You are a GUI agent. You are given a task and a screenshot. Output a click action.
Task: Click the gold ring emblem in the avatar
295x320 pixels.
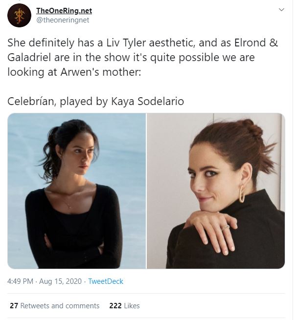click(x=20, y=15)
